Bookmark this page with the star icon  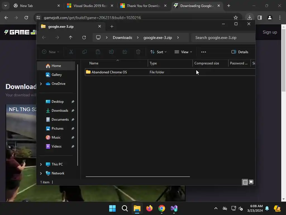236,18
